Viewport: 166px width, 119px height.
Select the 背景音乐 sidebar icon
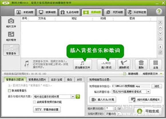pyautogui.click(x=11, y=50)
